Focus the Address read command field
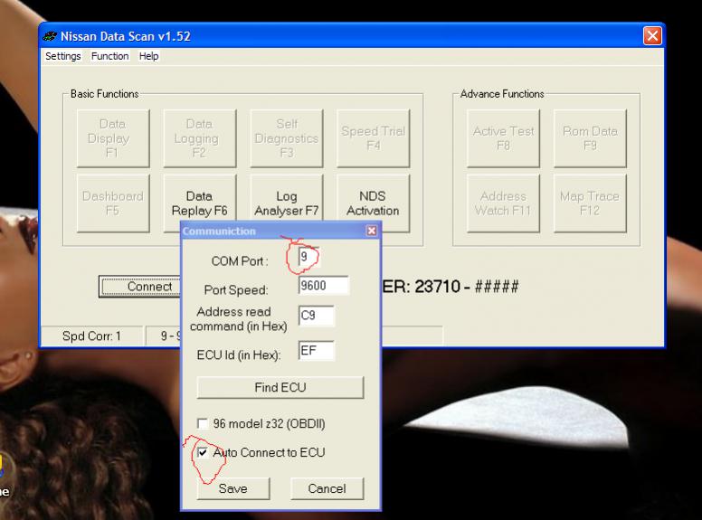This screenshot has width=702, height=520. 316,316
